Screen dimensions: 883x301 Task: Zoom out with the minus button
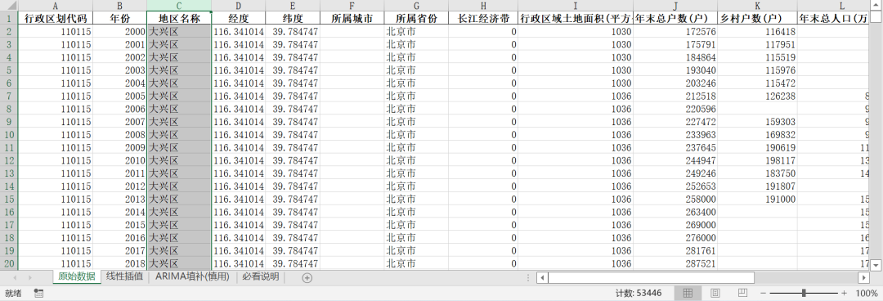coord(763,293)
